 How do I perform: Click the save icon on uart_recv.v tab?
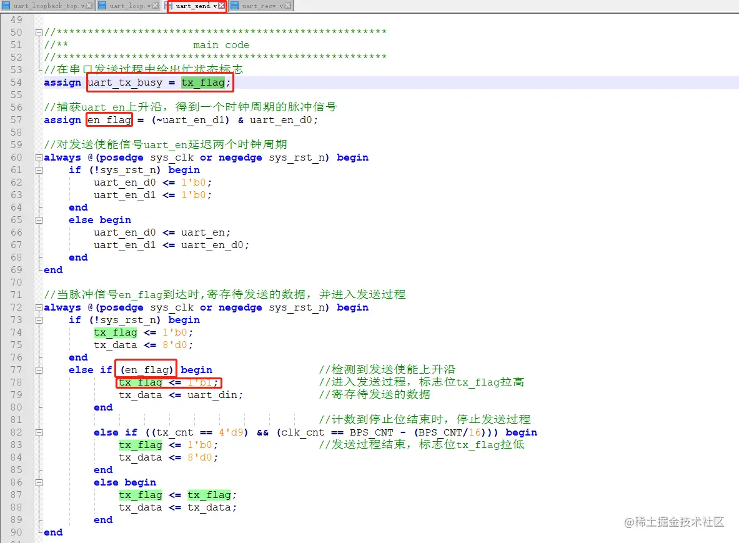(x=235, y=6)
